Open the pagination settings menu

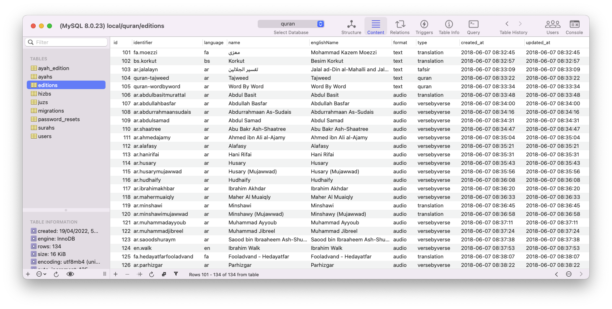(x=569, y=274)
